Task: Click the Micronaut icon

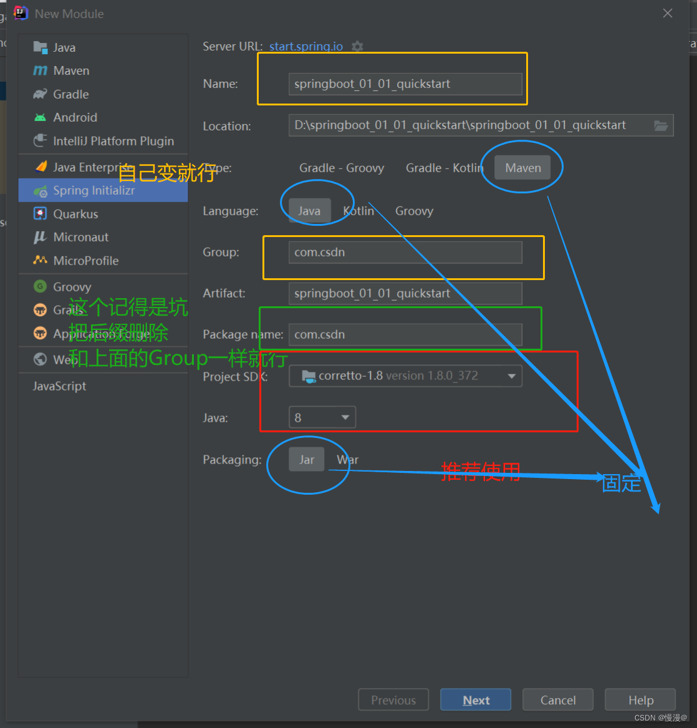Action: (41, 237)
